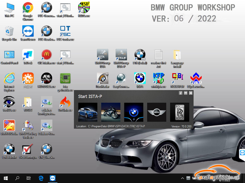Open ediabas konfigurator gears icon
This screenshot has height=183, width=245.
tap(47, 106)
